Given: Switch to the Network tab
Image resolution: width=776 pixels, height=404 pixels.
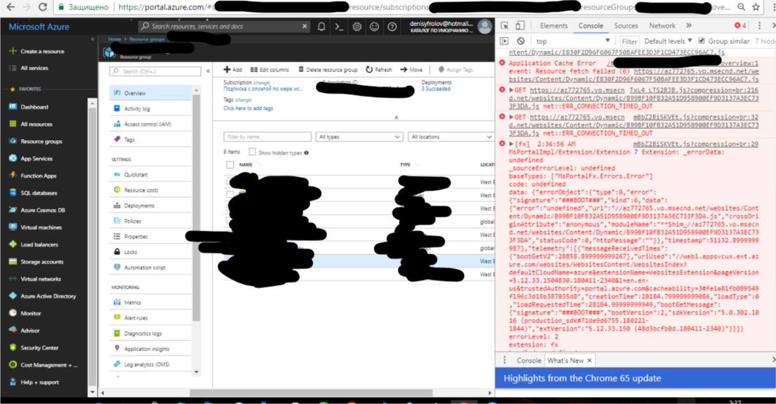Looking at the screenshot, I should (x=662, y=26).
